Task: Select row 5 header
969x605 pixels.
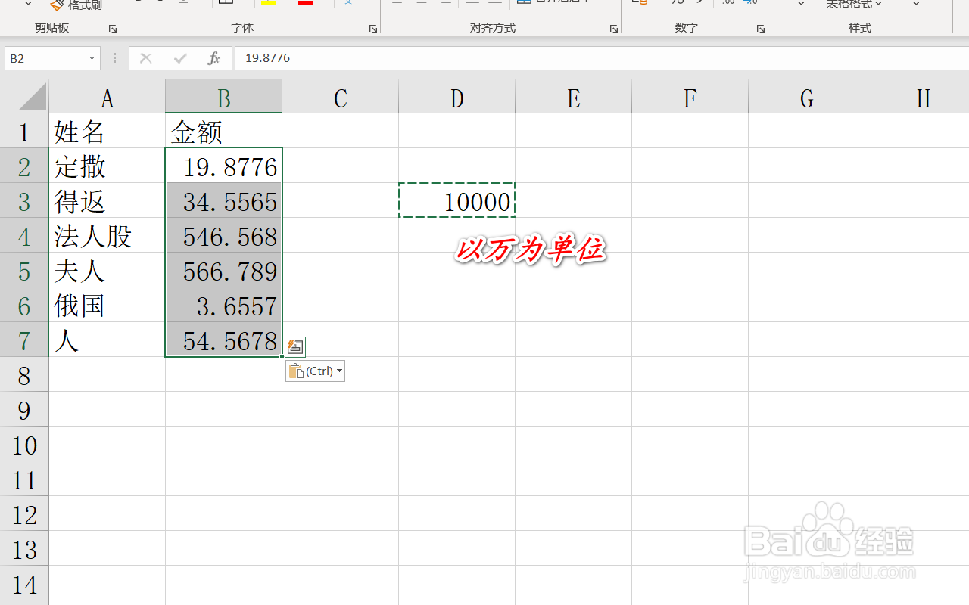Action: coord(24,271)
